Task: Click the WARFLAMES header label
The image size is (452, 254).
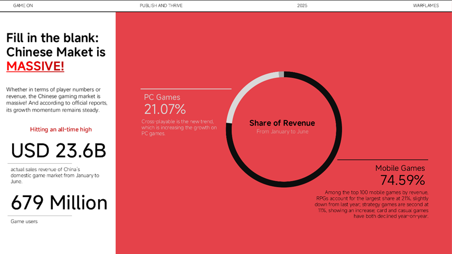Action: [426, 5]
